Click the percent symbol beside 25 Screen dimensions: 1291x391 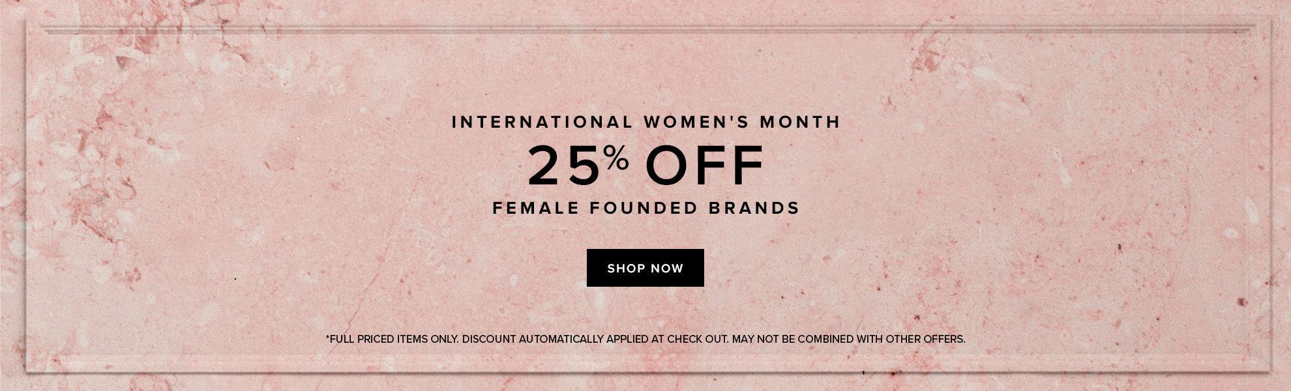pos(616,157)
